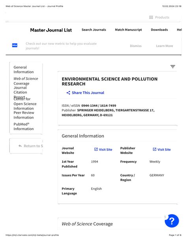Click the share icon beside Share This Journal
Screen dimensions: 187x249
[68, 93]
